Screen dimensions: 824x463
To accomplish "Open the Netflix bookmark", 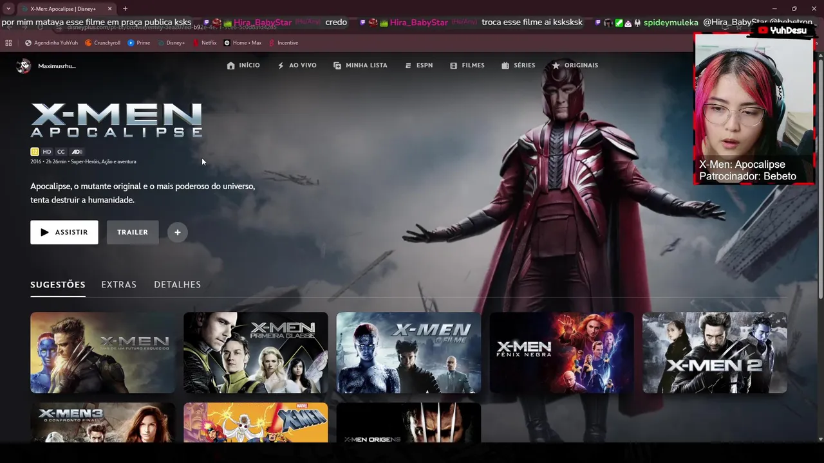I will pyautogui.click(x=204, y=43).
